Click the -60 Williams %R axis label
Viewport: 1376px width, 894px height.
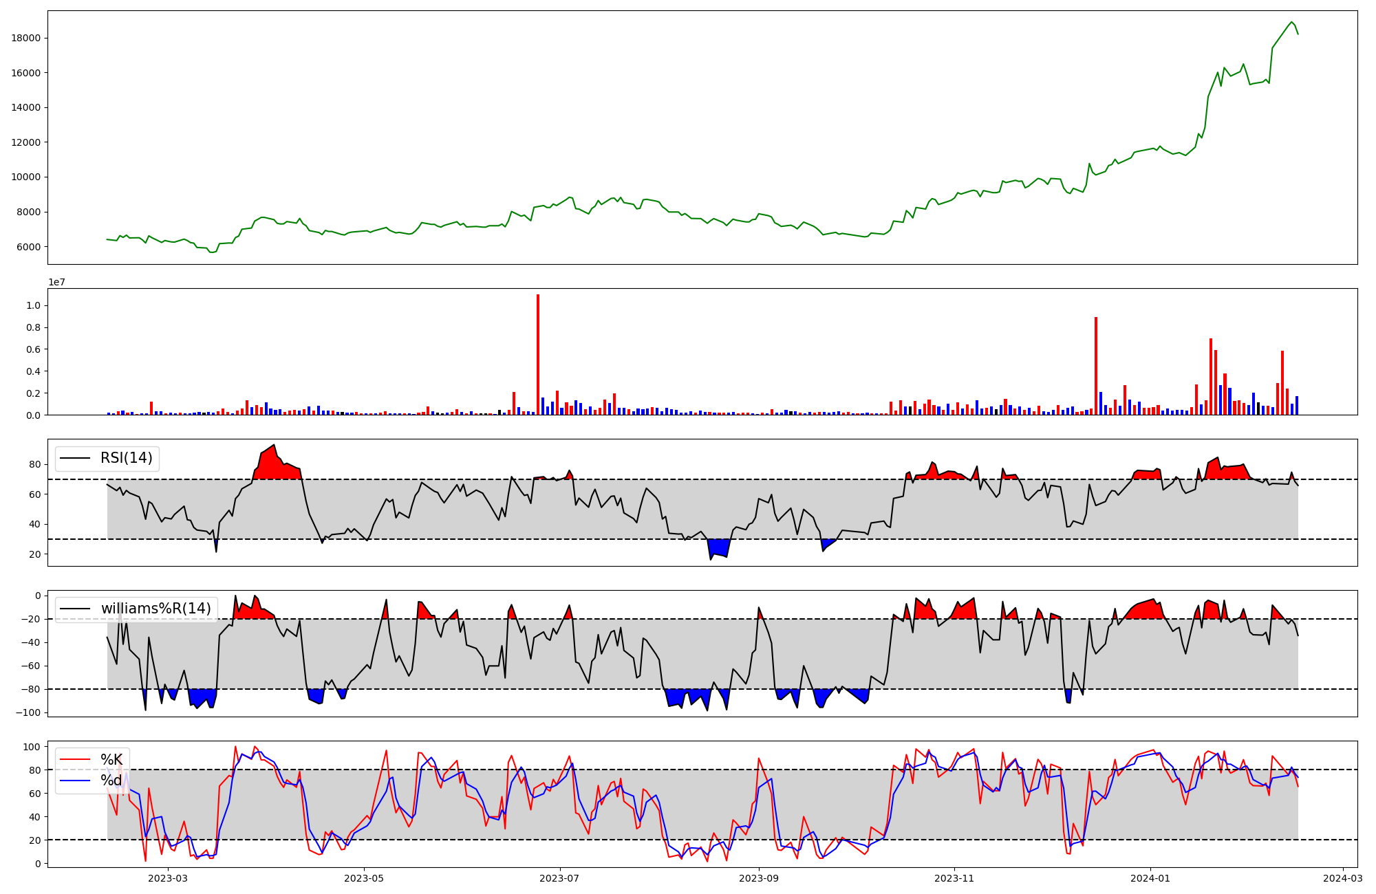(x=30, y=666)
